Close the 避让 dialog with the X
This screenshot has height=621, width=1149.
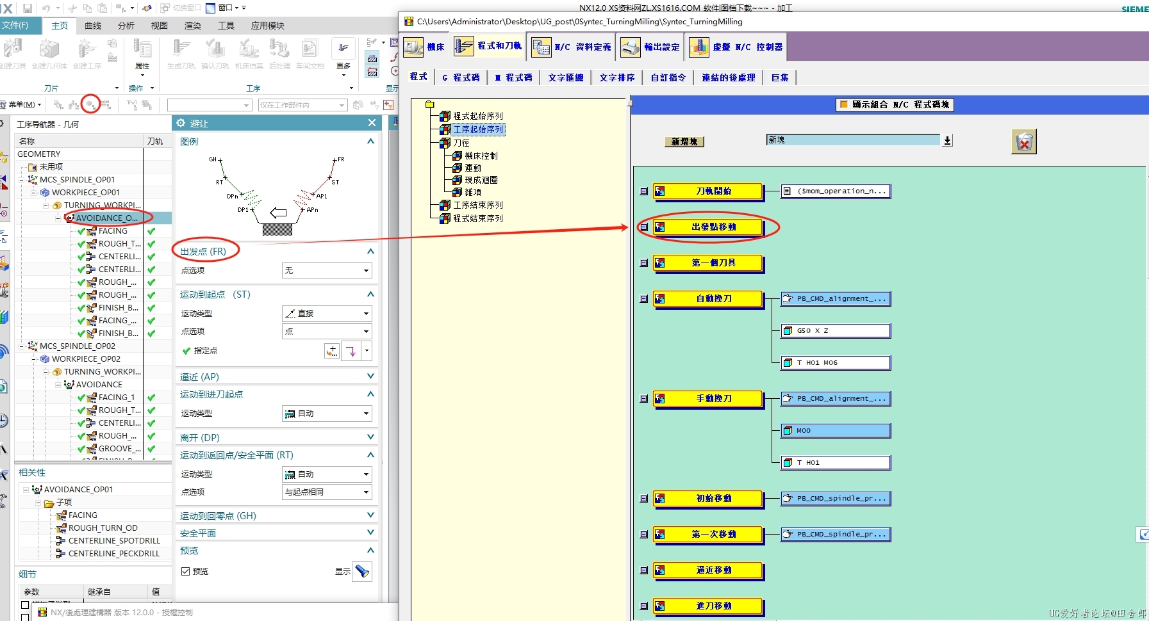pyautogui.click(x=372, y=123)
